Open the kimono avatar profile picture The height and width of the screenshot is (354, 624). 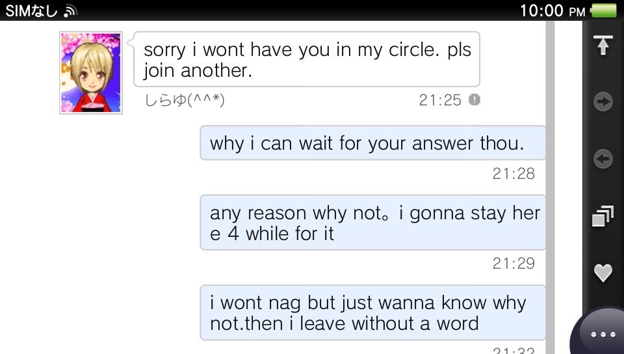click(91, 73)
